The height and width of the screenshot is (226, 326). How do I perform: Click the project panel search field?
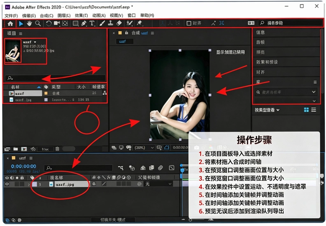[x=55, y=78]
